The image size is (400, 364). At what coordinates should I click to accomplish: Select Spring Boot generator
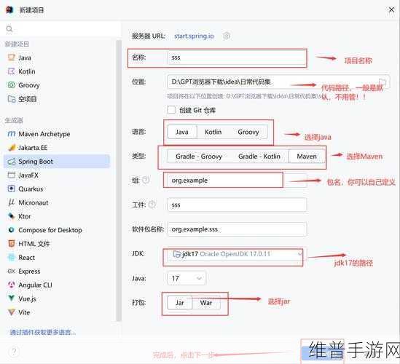coord(57,162)
